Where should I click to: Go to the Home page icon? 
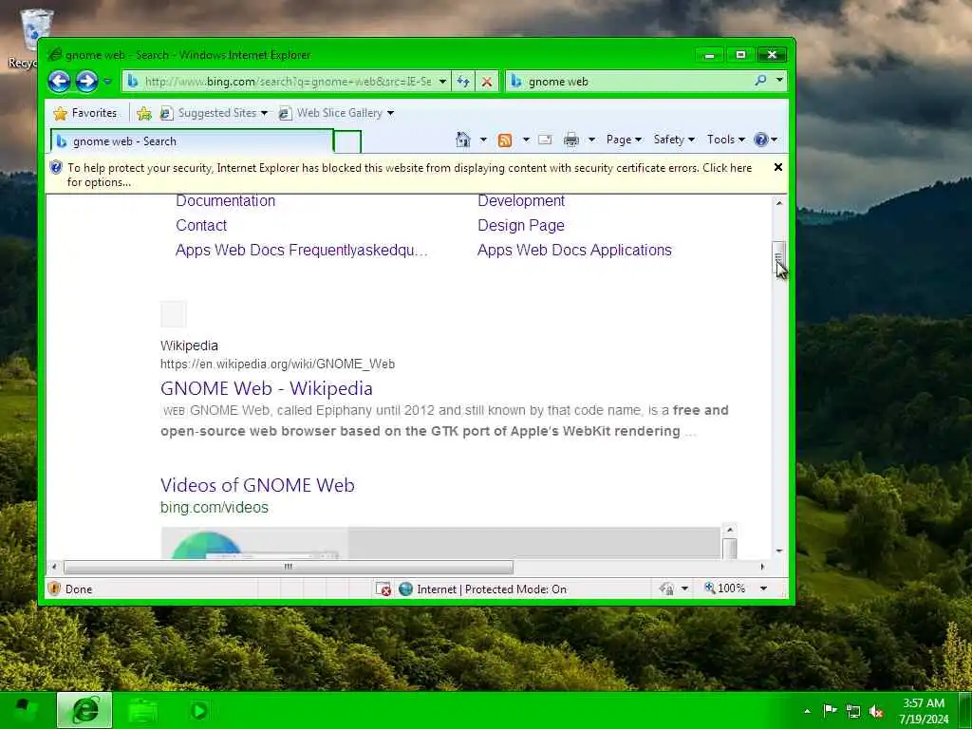pos(463,140)
